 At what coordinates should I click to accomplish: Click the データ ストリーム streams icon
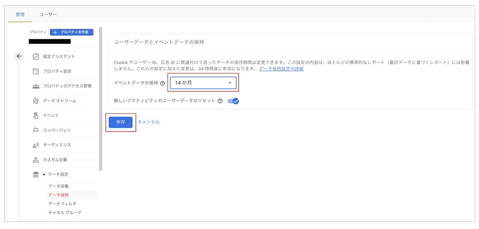(x=36, y=101)
